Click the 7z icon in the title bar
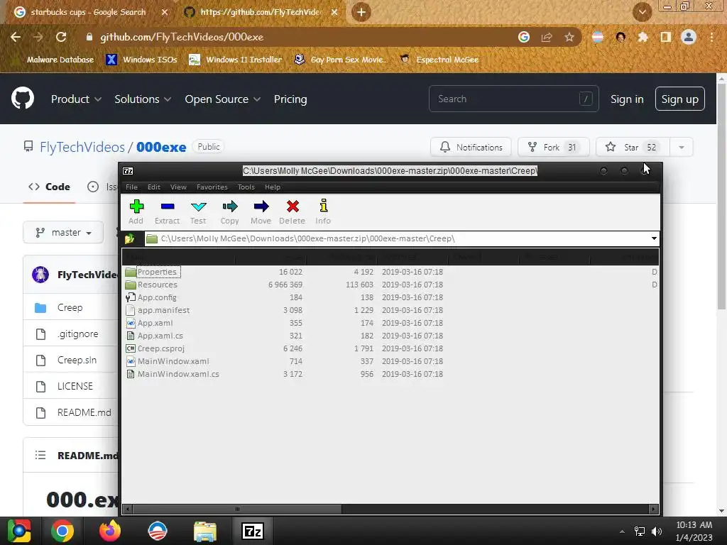Image resolution: width=727 pixels, height=545 pixels. pyautogui.click(x=128, y=171)
